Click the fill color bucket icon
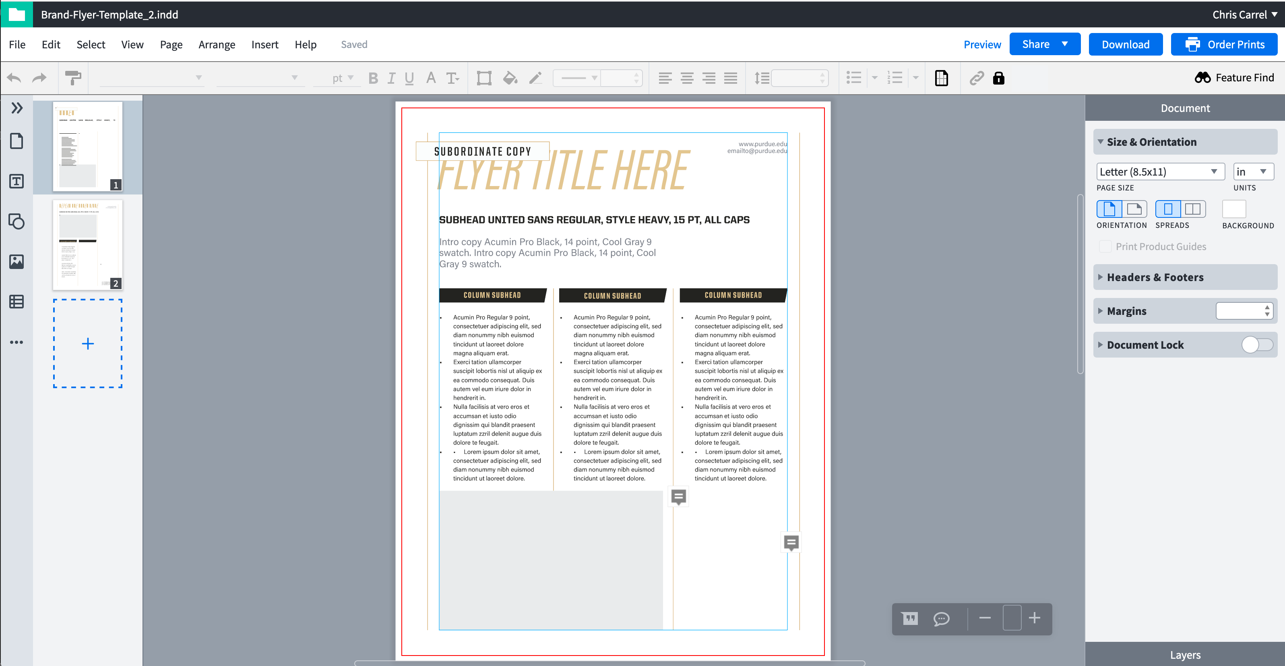The image size is (1285, 666). pyautogui.click(x=510, y=78)
